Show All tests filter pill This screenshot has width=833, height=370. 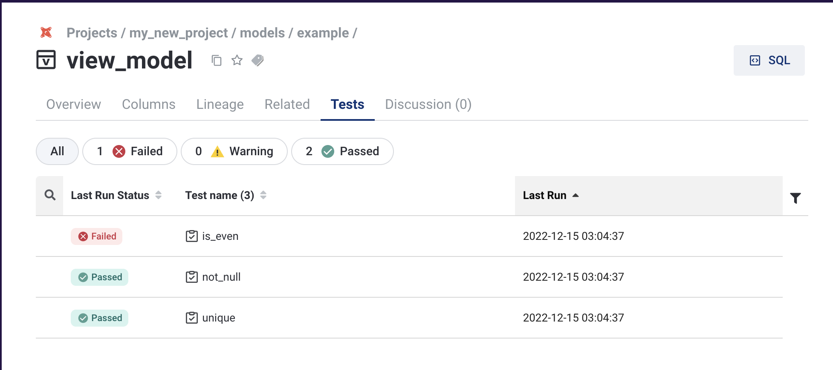click(57, 151)
